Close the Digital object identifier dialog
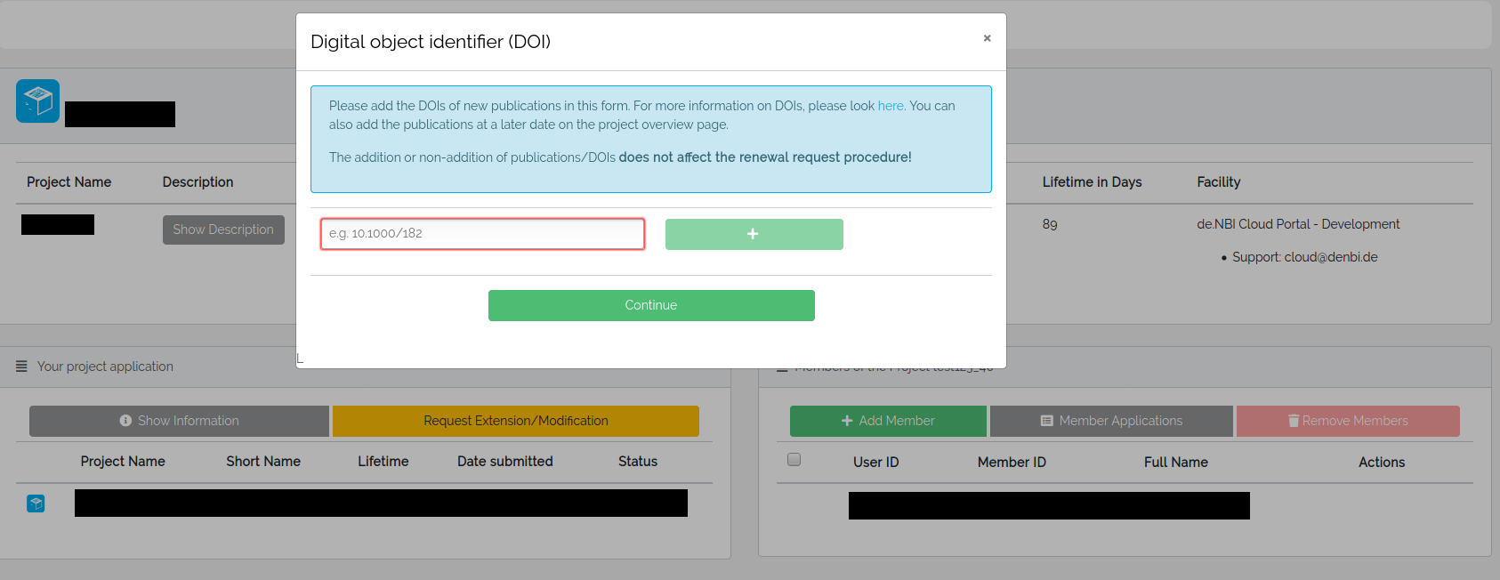This screenshot has width=1500, height=580. pos(987,38)
